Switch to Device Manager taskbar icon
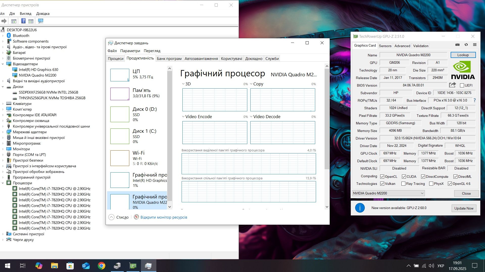This screenshot has width=485, height=272. tap(117, 266)
